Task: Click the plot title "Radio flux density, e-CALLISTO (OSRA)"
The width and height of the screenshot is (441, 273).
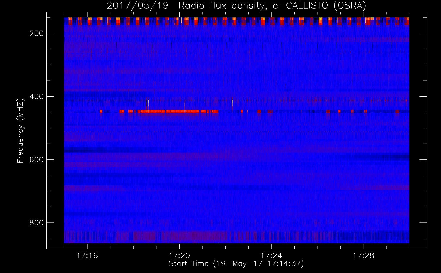Action: coord(272,5)
